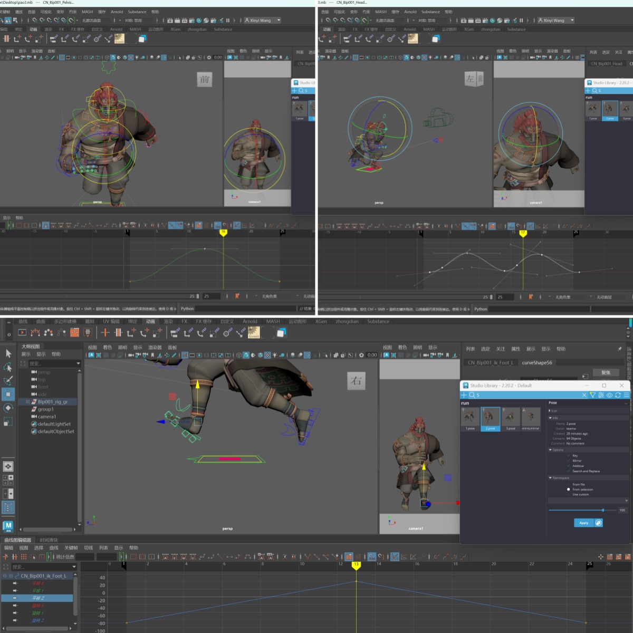Switch to the 时间滑块 tab
Viewport: 633px width, 633px height.
(49, 540)
